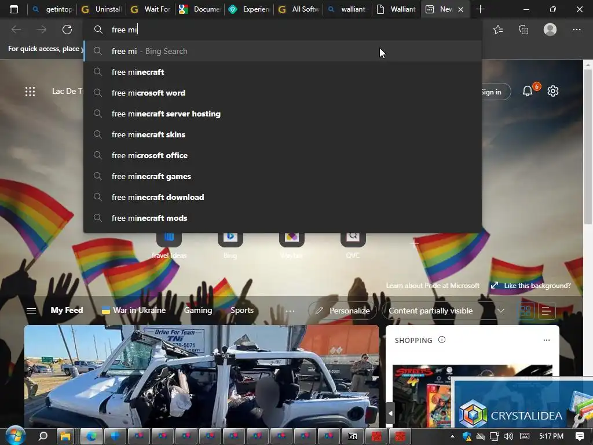Open the War in Ukraine feed
The width and height of the screenshot is (593, 445).
pyautogui.click(x=134, y=311)
